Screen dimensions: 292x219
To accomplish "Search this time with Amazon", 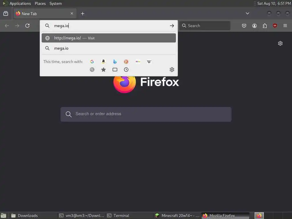I will coord(103,62).
